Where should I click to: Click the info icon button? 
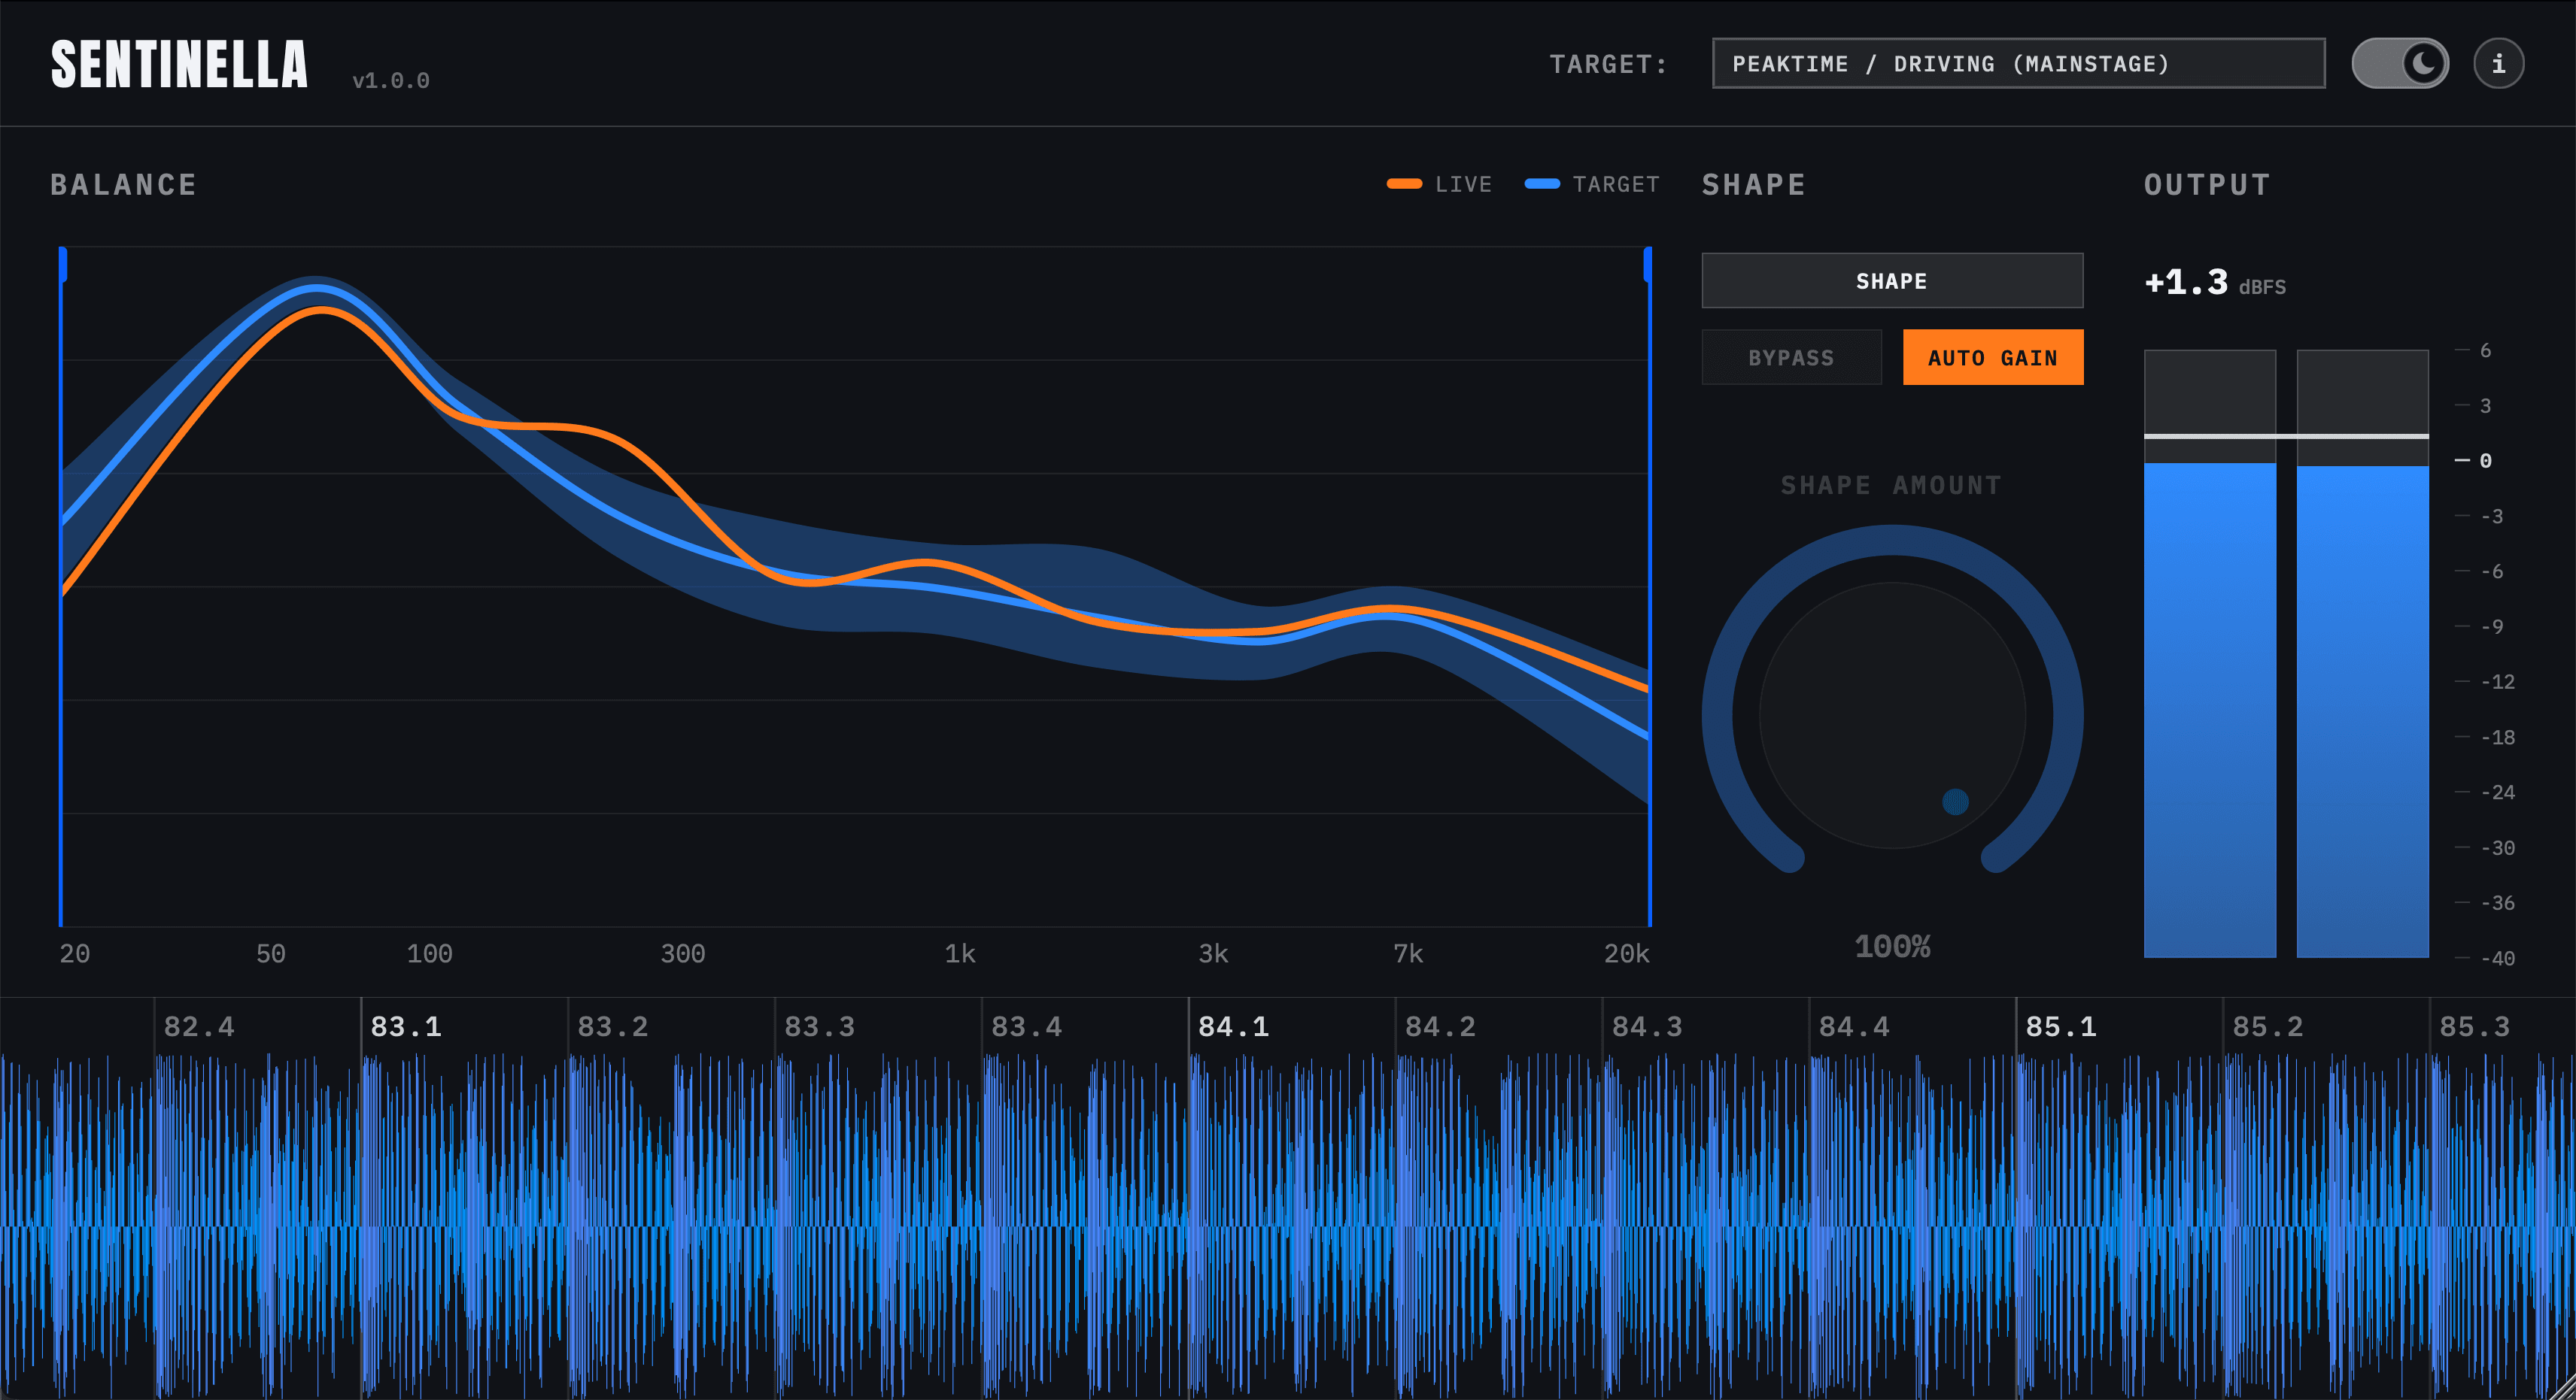2498,64
